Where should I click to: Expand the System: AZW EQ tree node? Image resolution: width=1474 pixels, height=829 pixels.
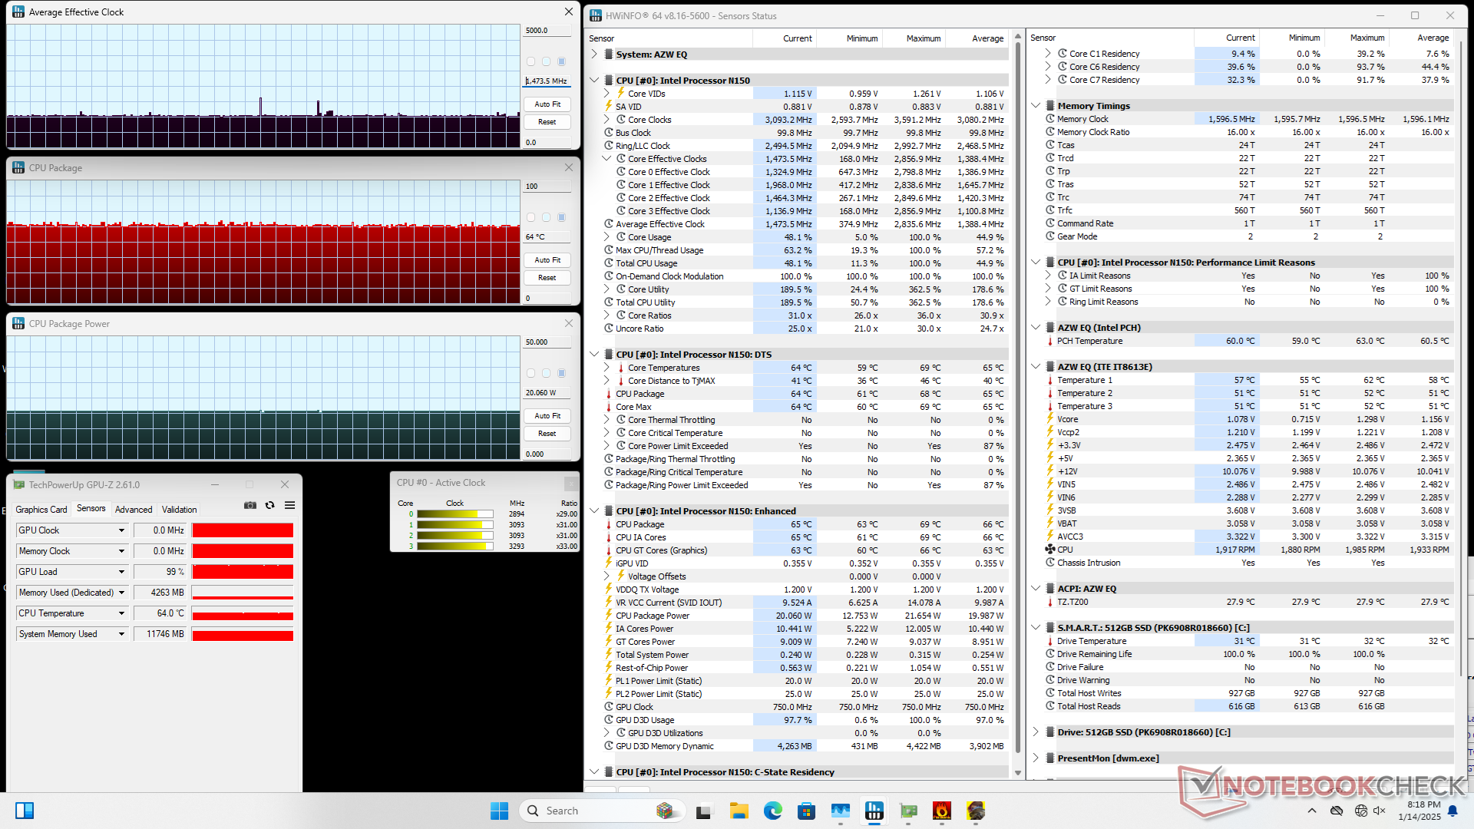(594, 54)
